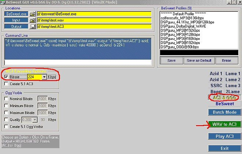
Task: Switch to 2Lame tab
Action: click(x=233, y=91)
